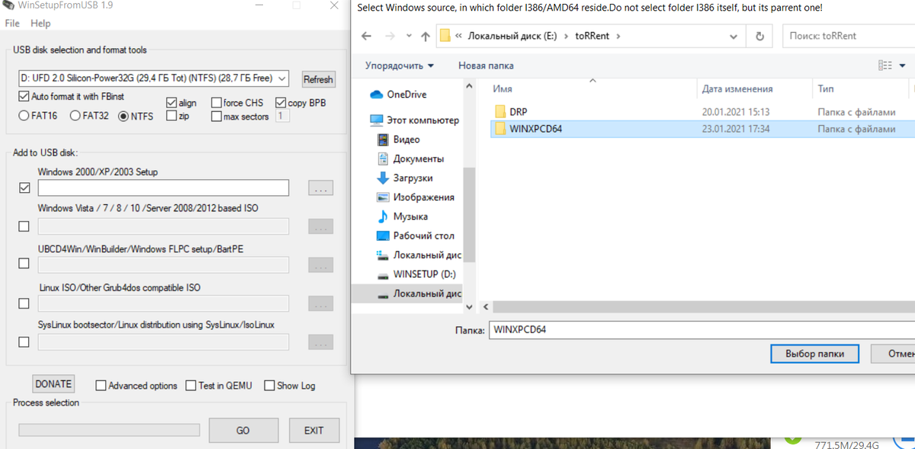
Task: Refresh the folder view icon
Action: click(x=759, y=36)
